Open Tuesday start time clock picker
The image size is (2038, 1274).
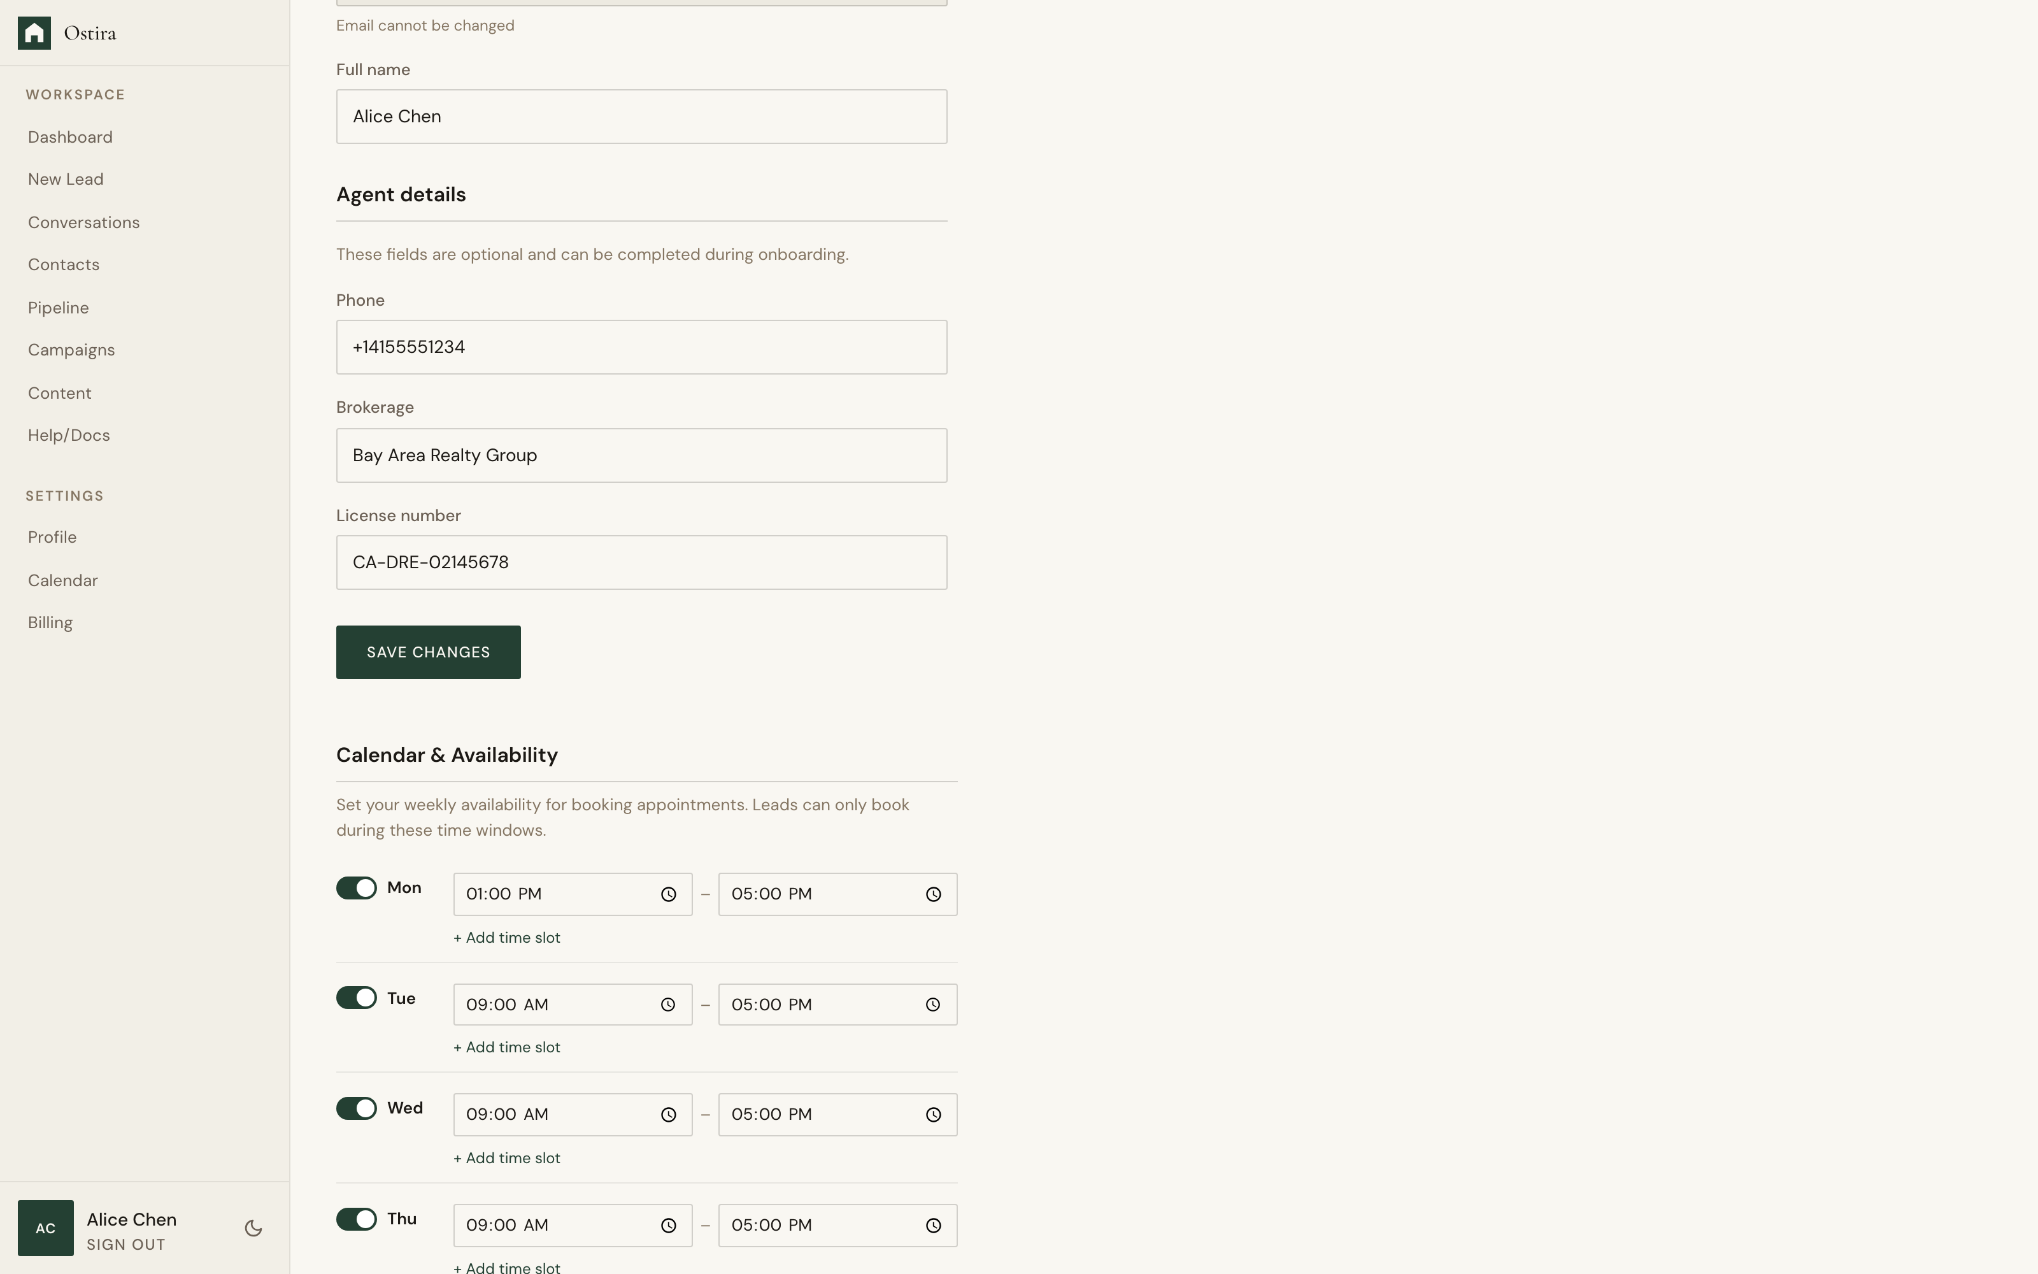[x=668, y=1003]
